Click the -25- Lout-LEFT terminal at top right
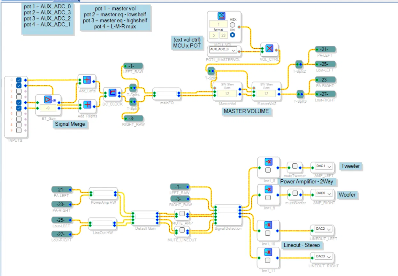The width and height of the screenshot is (398, 276). tap(325, 64)
